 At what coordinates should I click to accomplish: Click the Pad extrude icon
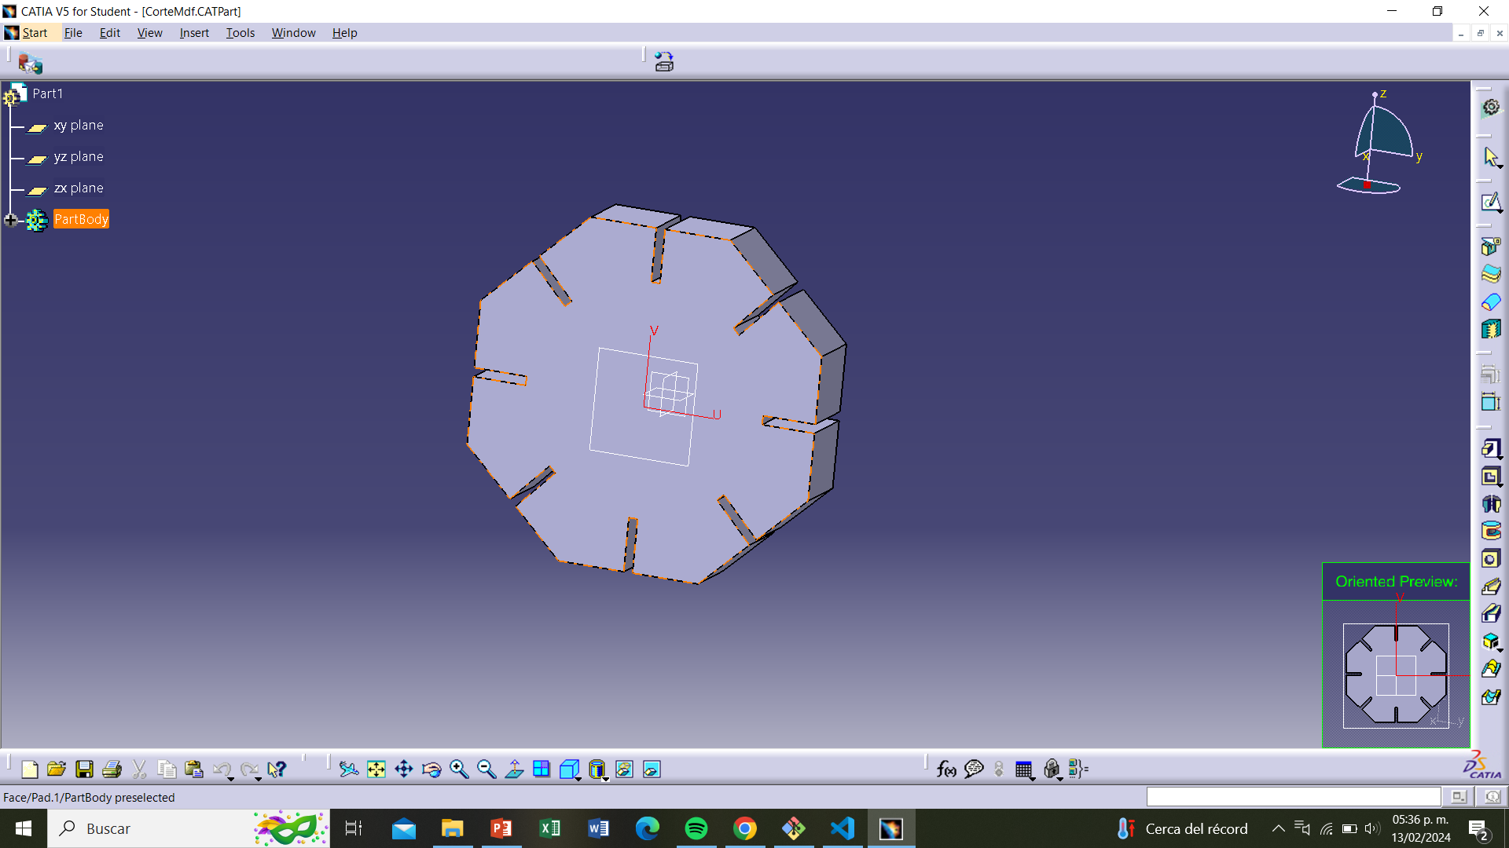pos(1491,448)
